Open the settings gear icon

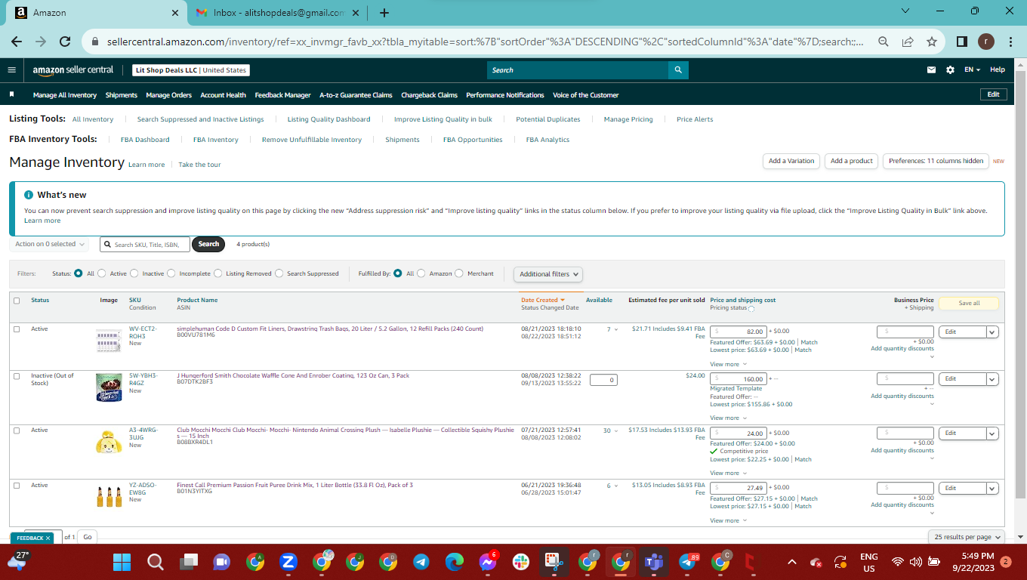(950, 69)
